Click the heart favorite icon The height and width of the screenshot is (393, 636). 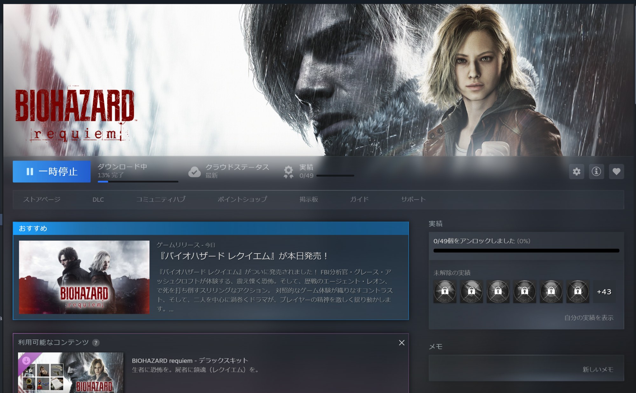616,172
